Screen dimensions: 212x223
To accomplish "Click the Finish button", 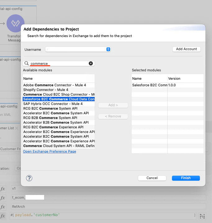I will point(186,178).
